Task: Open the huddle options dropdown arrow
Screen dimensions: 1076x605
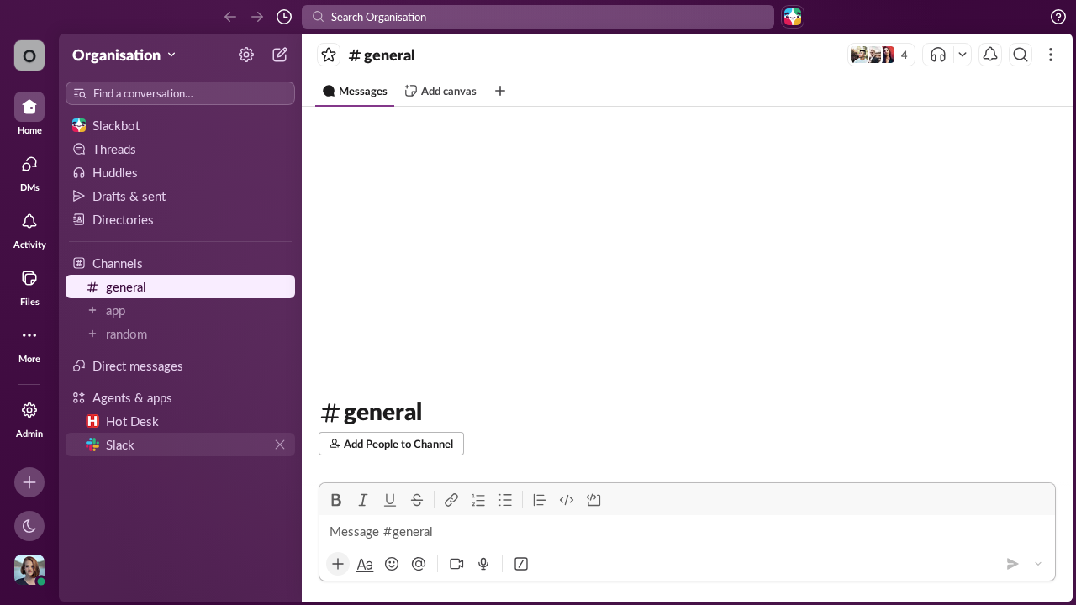Action: [963, 55]
